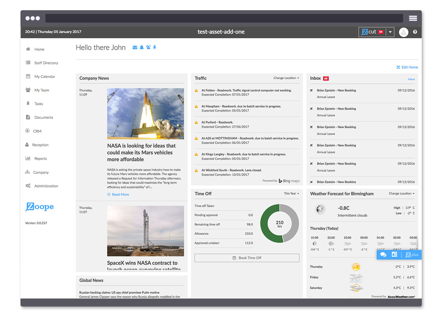Select Reports in the sidebar

41,159
